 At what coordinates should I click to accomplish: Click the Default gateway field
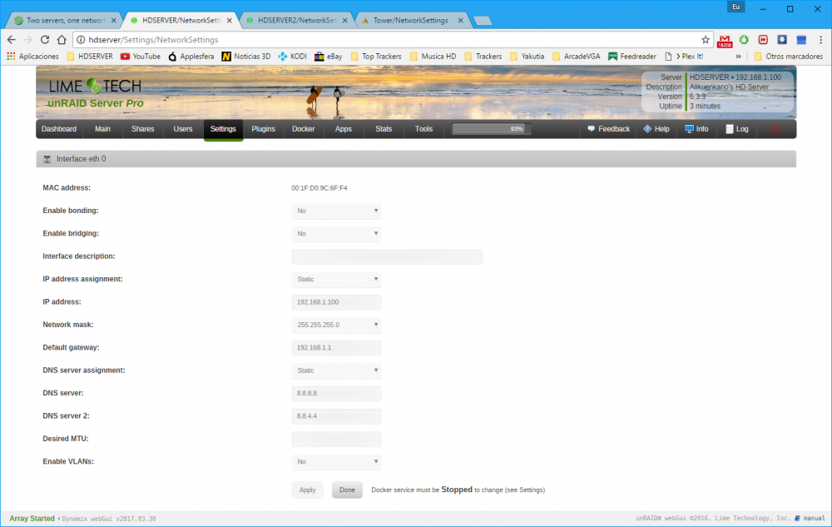pos(336,348)
